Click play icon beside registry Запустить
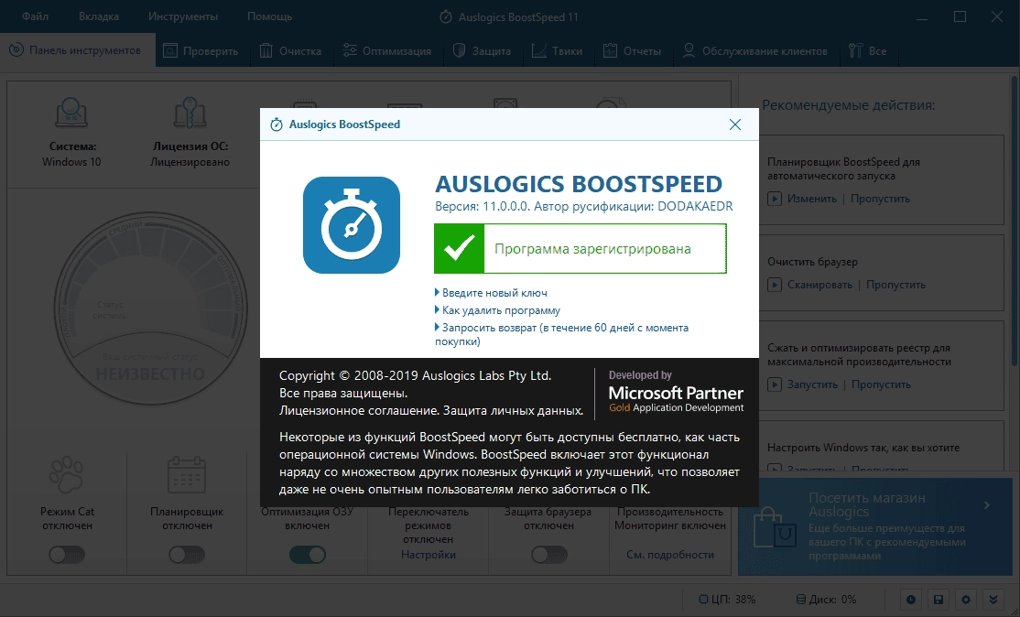Screen dimensions: 1020x617 click(774, 384)
